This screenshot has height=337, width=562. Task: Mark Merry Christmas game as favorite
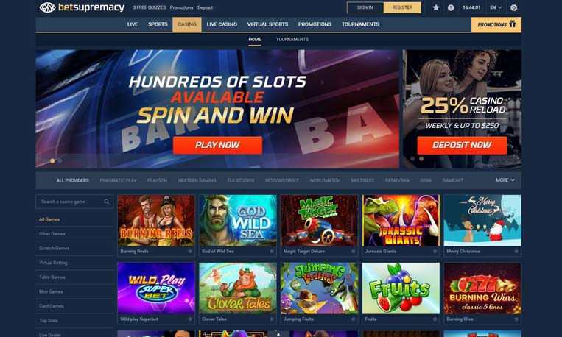(516, 252)
